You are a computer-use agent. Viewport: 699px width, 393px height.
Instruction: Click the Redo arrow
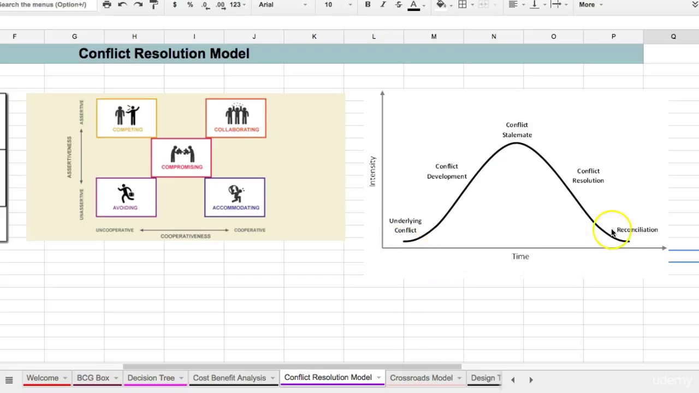(138, 4)
